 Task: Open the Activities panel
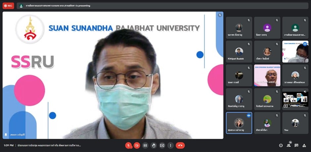point(304,145)
